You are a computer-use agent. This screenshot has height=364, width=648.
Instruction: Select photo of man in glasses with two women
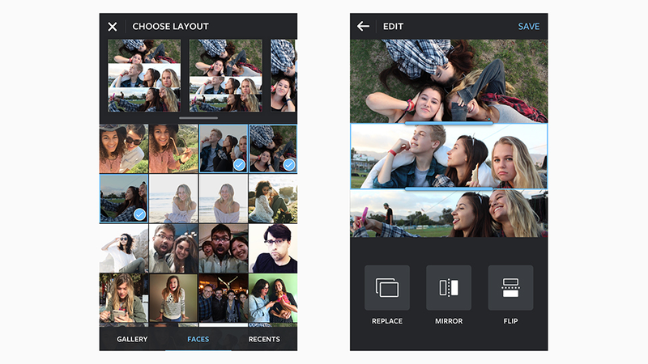pos(224,248)
